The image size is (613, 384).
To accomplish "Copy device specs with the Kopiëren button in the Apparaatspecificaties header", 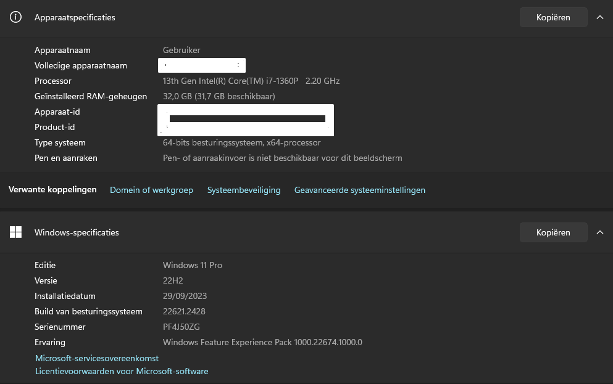I will coord(553,17).
